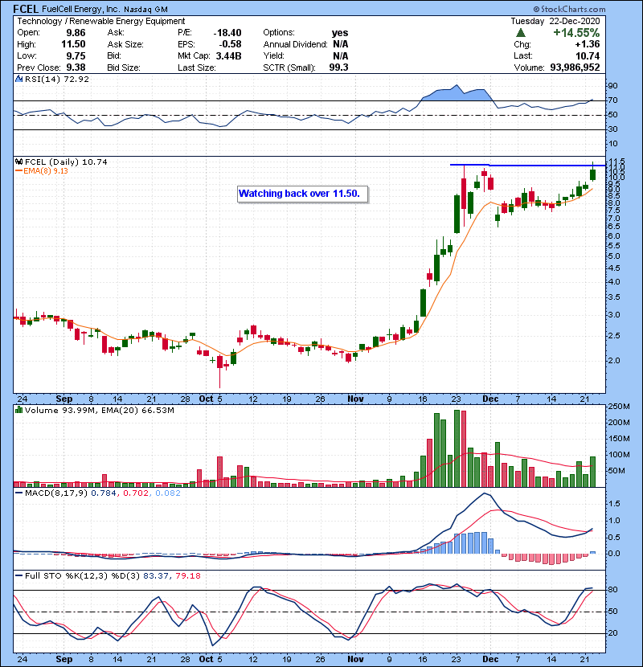Click the Chg value +1.36
The height and width of the screenshot is (667, 643).
coord(588,44)
